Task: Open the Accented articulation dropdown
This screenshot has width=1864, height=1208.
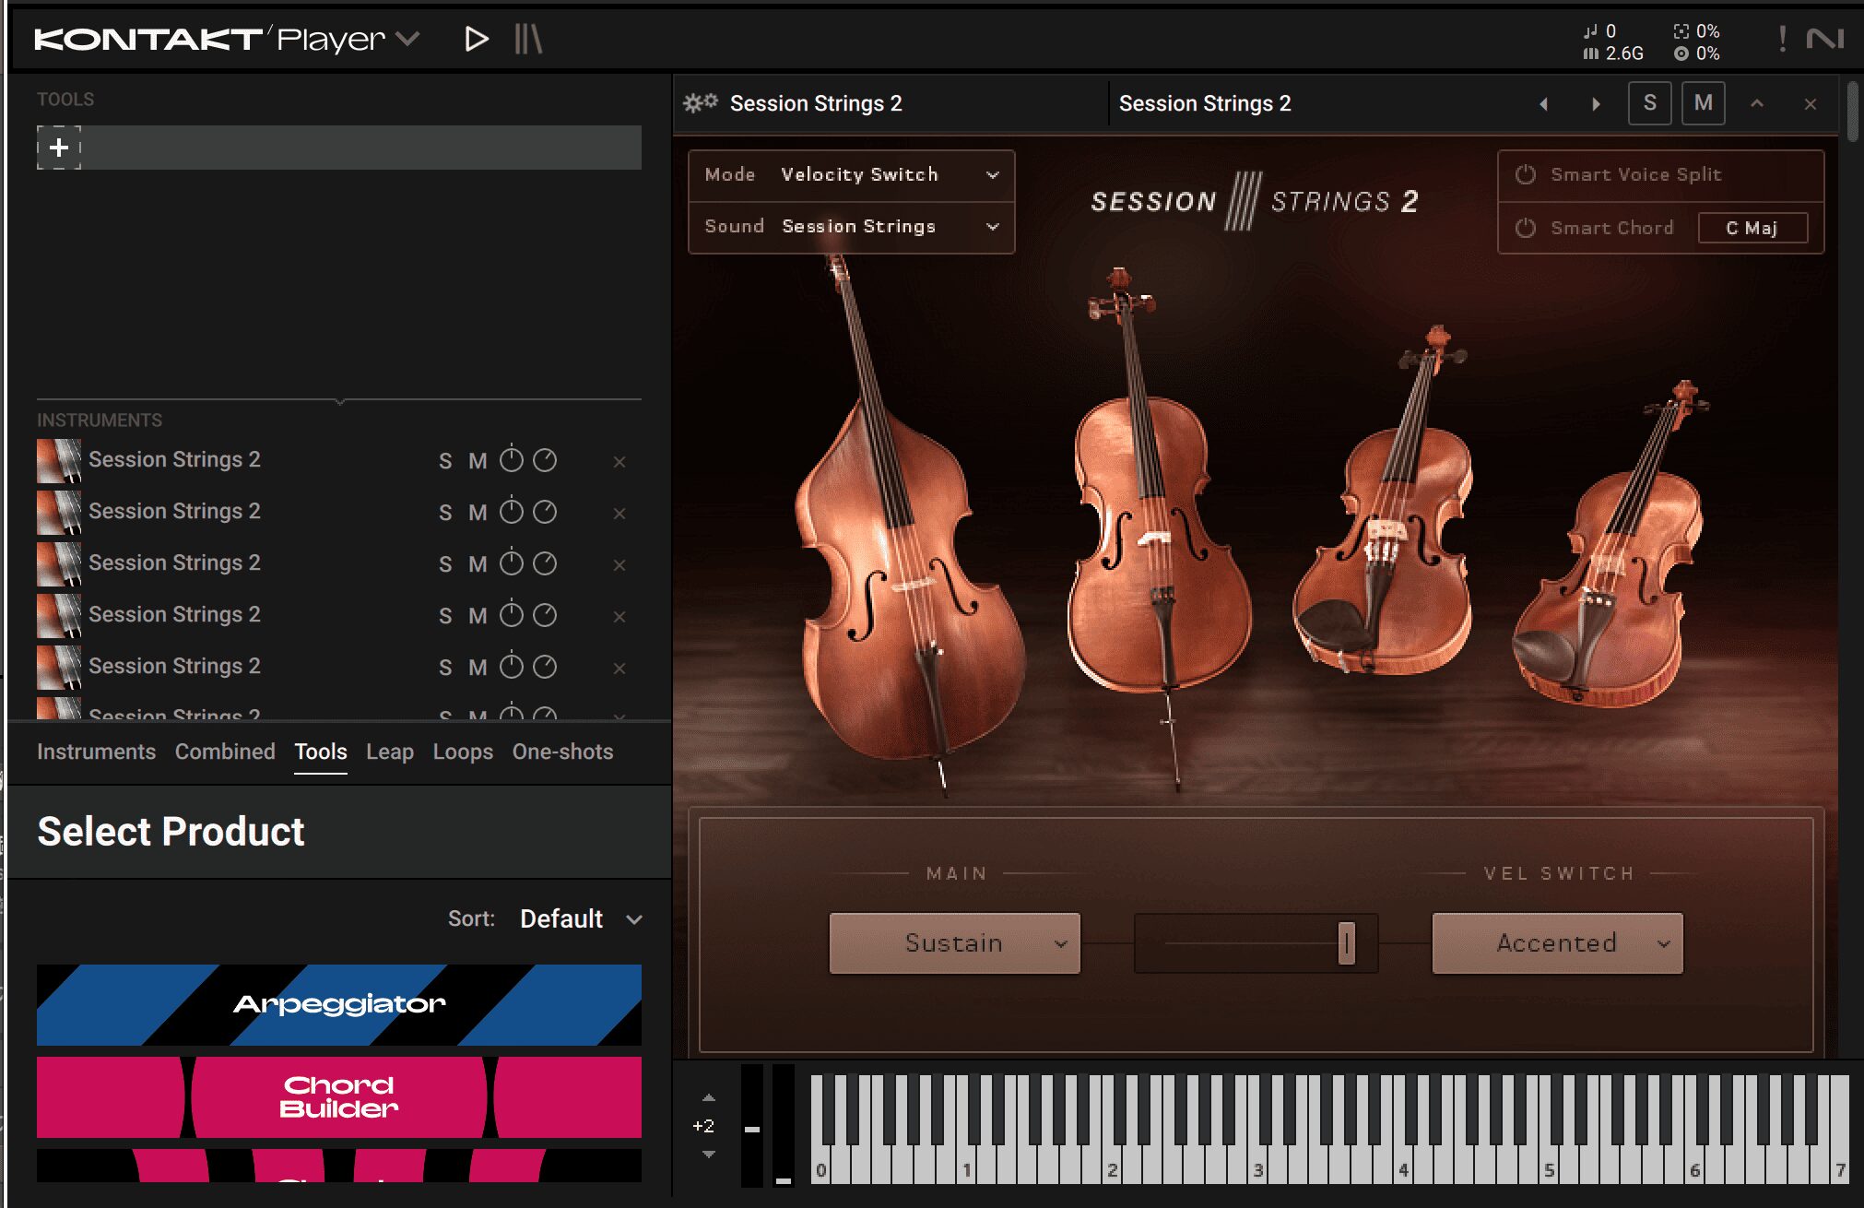Action: click(x=1557, y=943)
